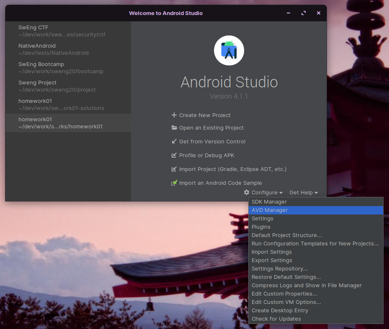Click Open an Existing Project link
The image size is (389, 329).
tap(211, 128)
